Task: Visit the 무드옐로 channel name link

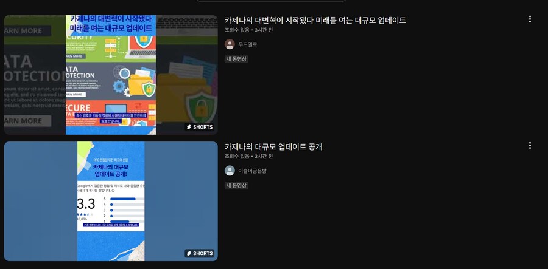Action: tap(248, 44)
